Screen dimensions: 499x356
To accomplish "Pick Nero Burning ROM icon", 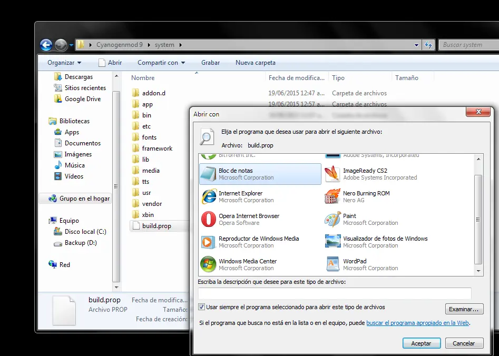I will coord(332,196).
